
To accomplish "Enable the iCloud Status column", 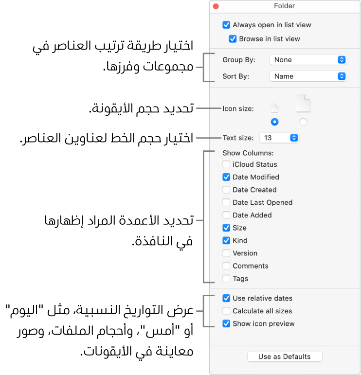I will tap(226, 164).
